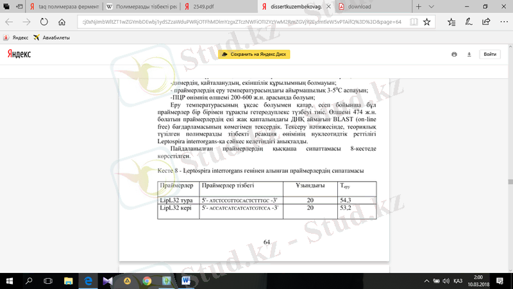This screenshot has height=289, width=513.
Task: Click the browser forward arrow
Action: point(26,22)
